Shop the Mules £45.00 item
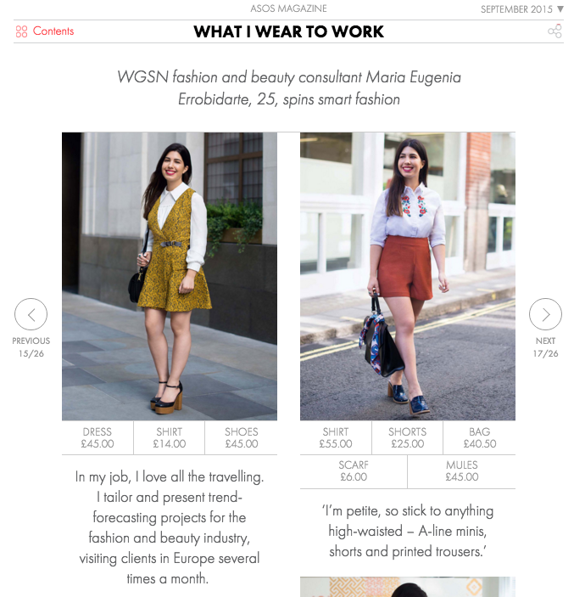The height and width of the screenshot is (597, 574). (462, 471)
